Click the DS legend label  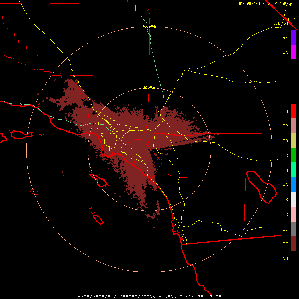(285, 200)
